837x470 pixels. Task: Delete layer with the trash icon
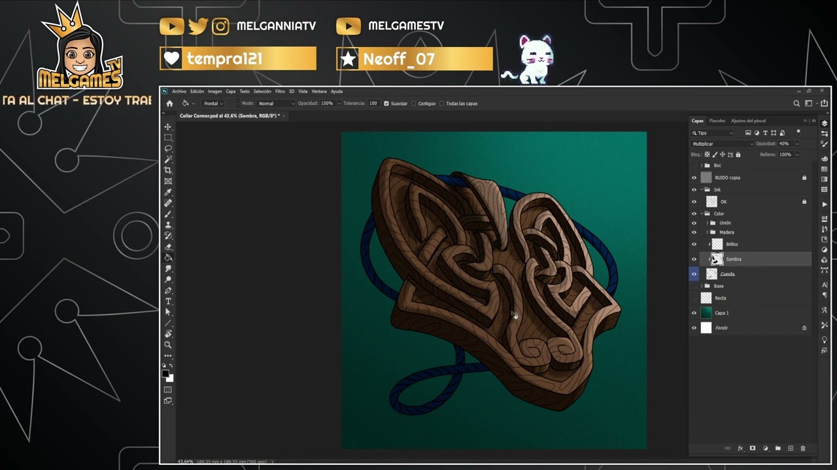pyautogui.click(x=803, y=448)
